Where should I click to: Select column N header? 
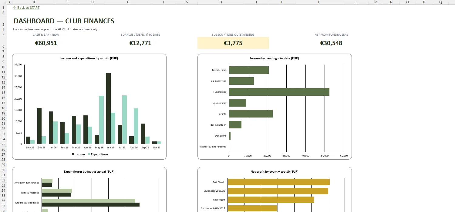click(x=391, y=2)
